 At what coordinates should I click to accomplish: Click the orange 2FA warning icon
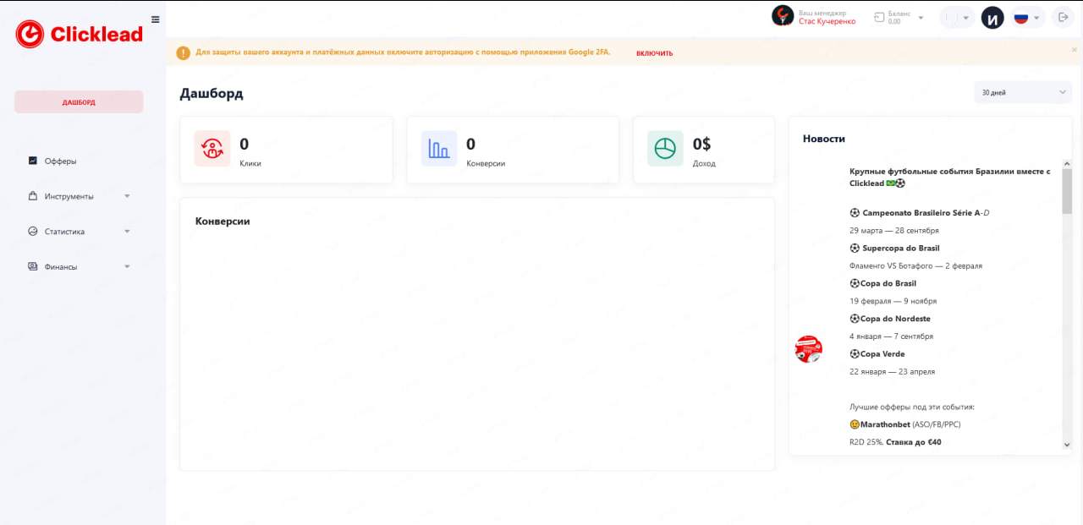183,53
